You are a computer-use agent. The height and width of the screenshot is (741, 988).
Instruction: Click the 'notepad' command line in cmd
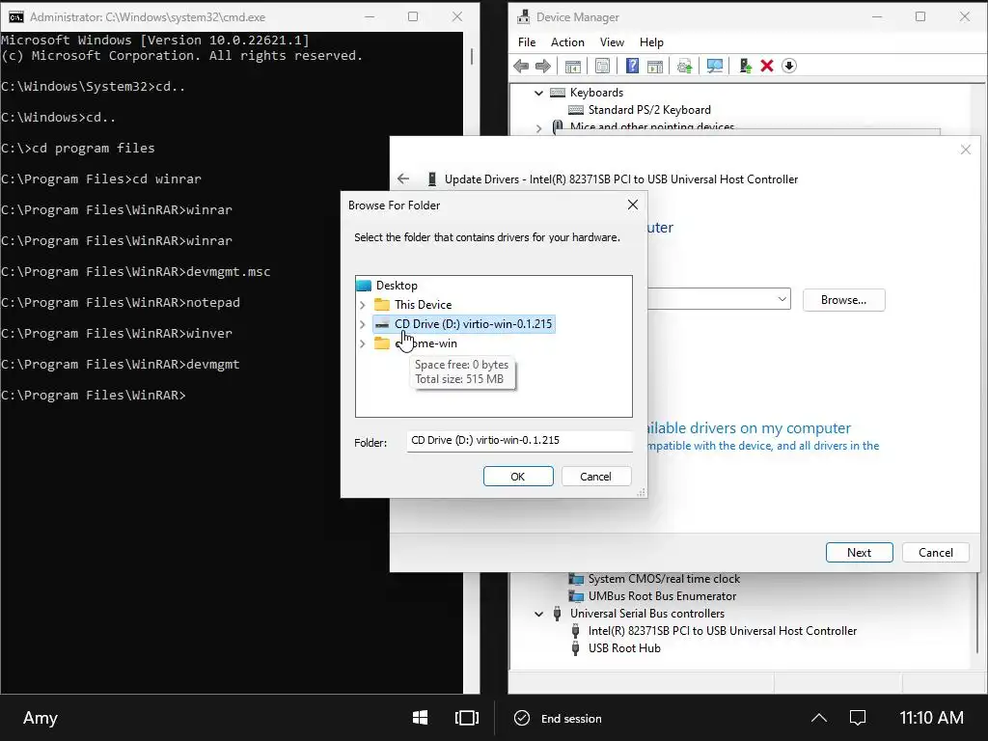coord(121,302)
